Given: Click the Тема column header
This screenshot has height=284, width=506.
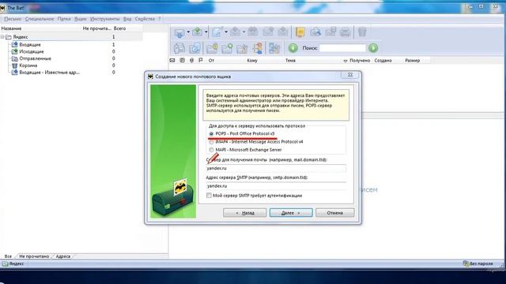Looking at the screenshot, I should click(290, 60).
